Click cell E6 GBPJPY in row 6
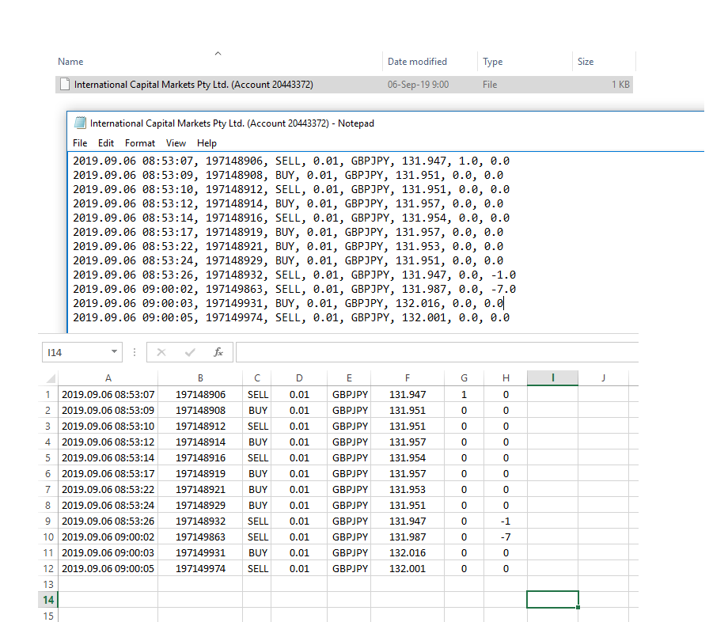This screenshot has width=728, height=622. 349,473
